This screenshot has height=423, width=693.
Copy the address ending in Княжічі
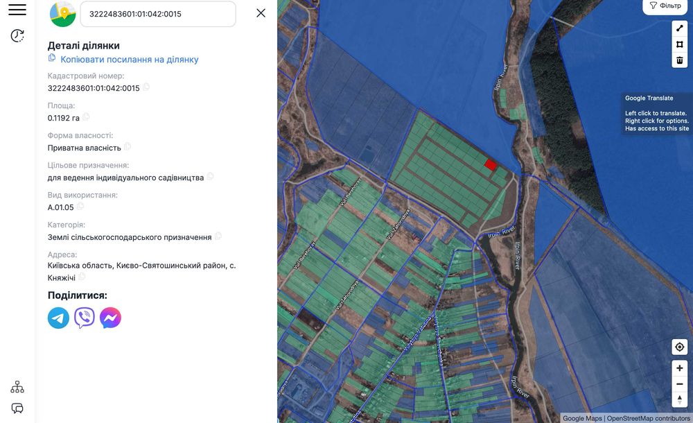82,277
